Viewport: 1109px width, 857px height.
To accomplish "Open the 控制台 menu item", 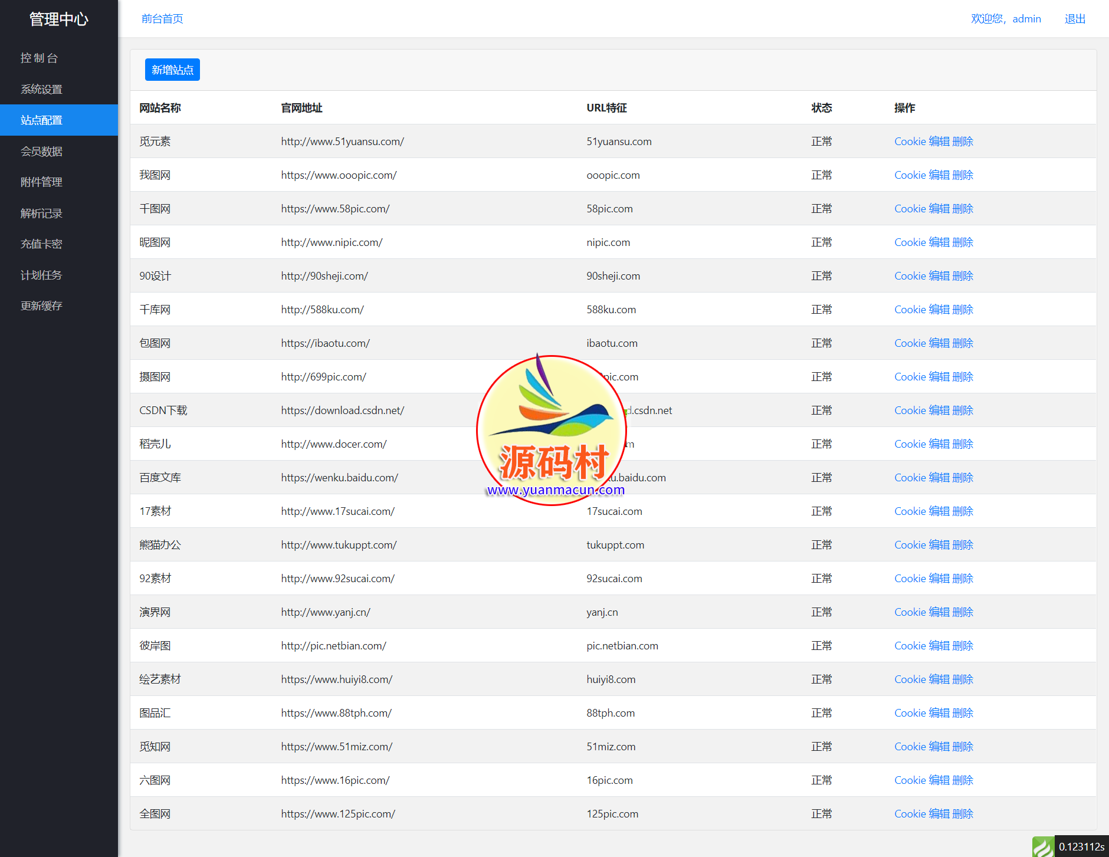I will coord(39,58).
